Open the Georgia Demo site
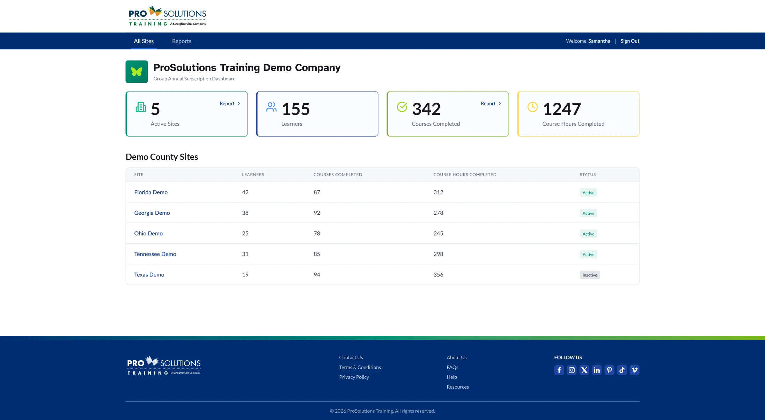 (152, 213)
